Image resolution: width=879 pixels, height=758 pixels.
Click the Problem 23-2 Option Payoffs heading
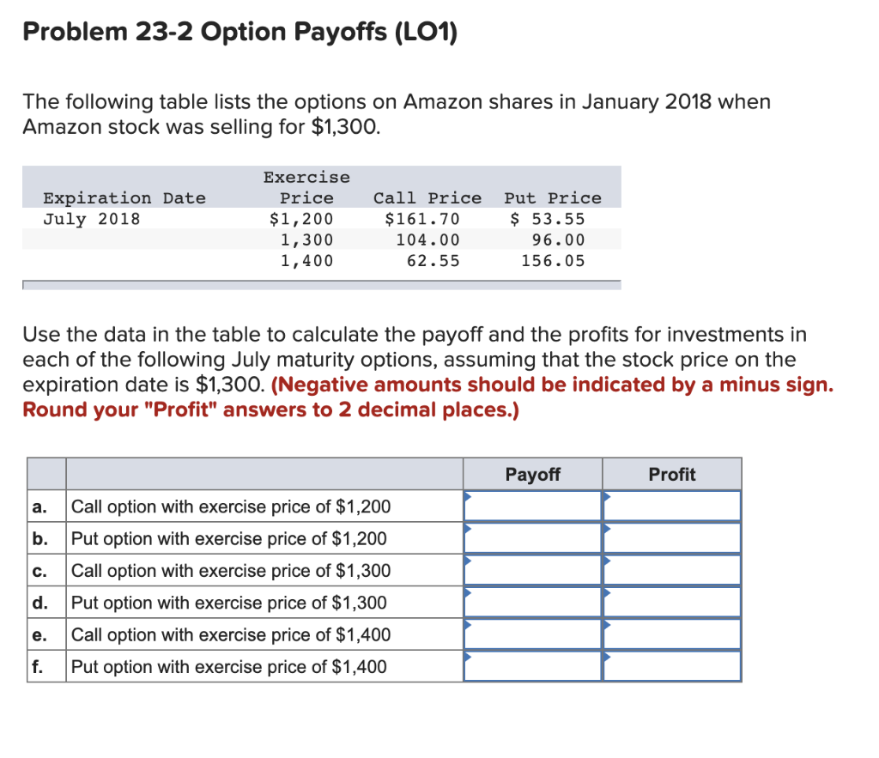pyautogui.click(x=240, y=32)
